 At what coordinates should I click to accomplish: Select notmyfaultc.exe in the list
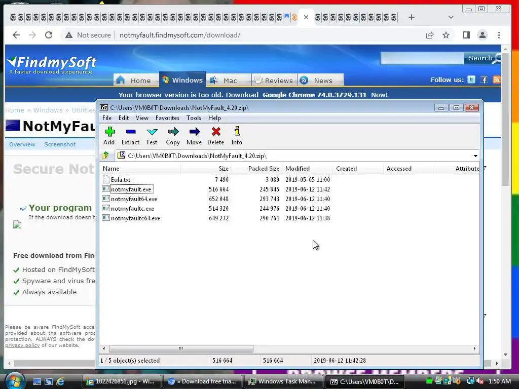pos(132,208)
